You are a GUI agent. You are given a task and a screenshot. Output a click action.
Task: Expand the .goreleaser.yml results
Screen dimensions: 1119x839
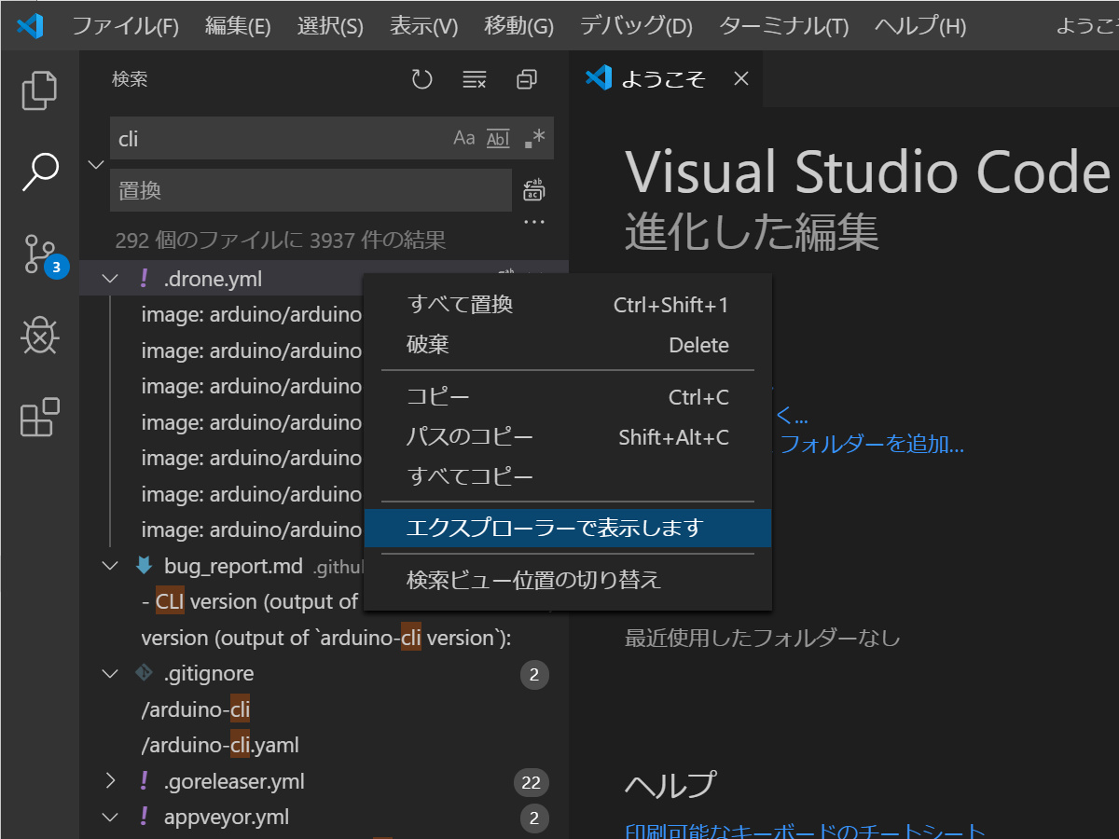pyautogui.click(x=109, y=782)
